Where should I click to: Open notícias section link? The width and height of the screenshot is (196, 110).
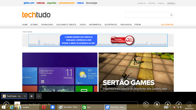tap(41, 3)
